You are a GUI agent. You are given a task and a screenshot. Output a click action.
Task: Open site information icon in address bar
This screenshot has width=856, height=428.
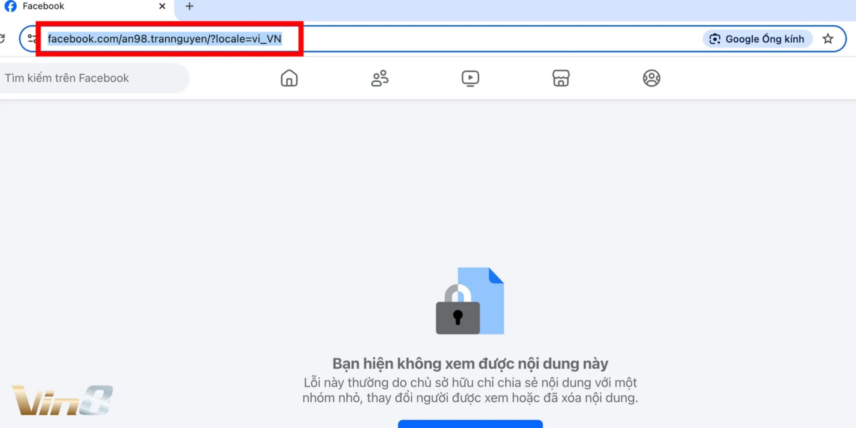[x=32, y=39]
